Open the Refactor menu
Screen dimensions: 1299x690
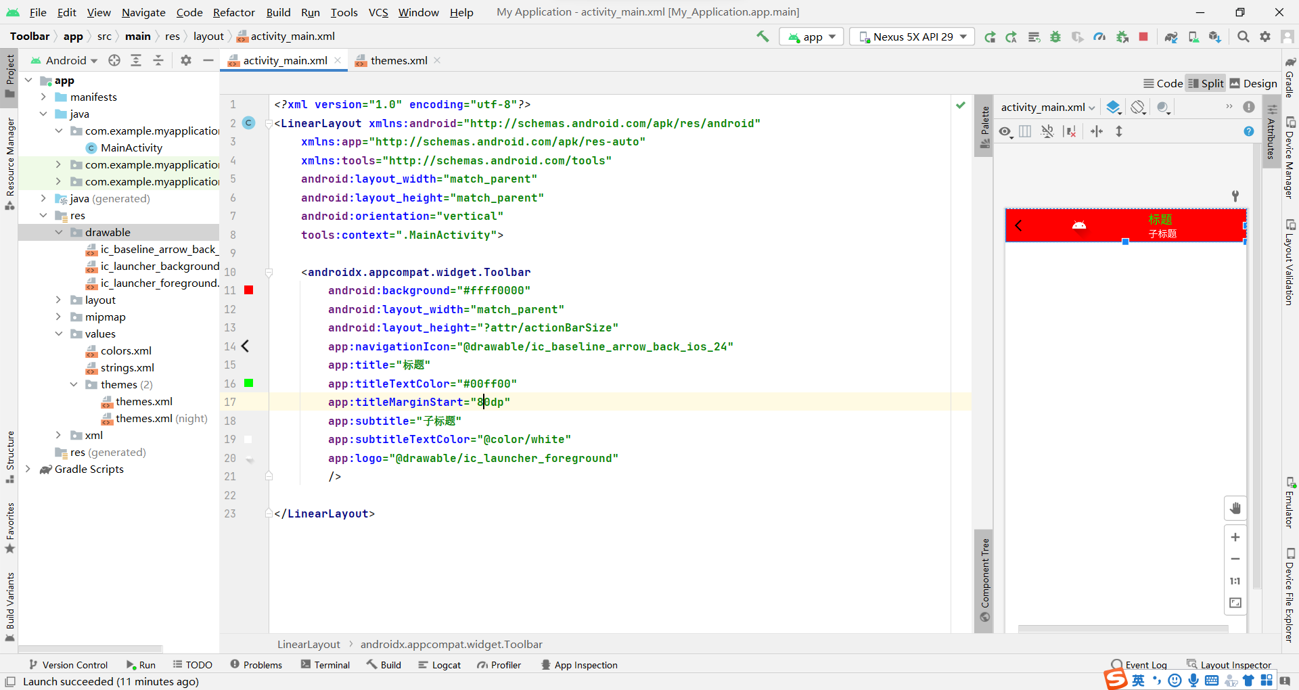click(233, 12)
